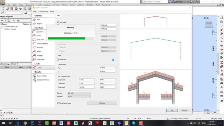Select 'Auxiliary objects' tree row
224x126 pixels.
pyautogui.click(x=10, y=29)
